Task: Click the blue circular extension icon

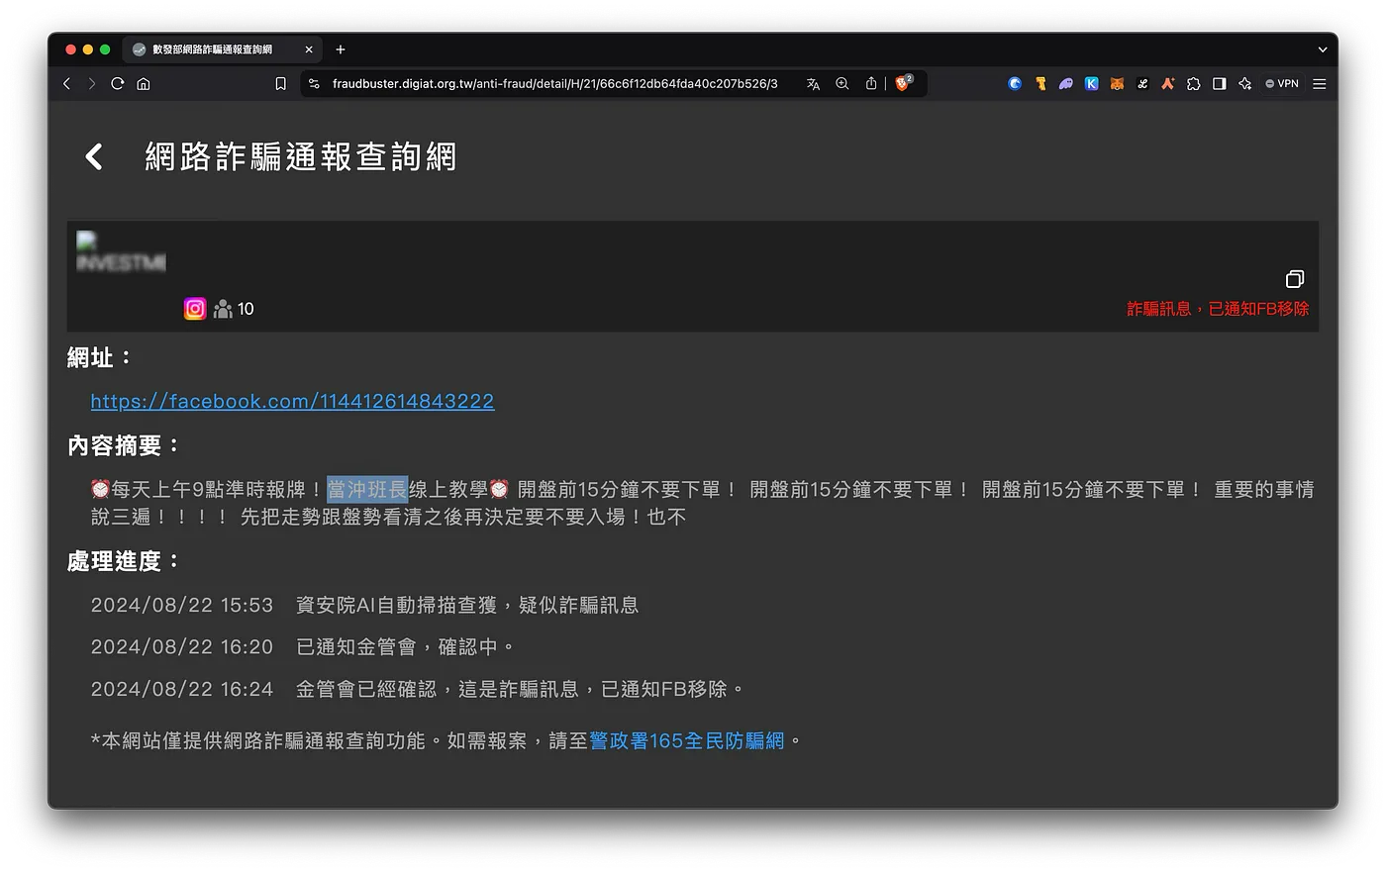Action: tap(1015, 84)
